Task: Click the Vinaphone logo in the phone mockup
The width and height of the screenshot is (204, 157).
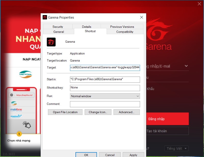Action: click(16, 116)
